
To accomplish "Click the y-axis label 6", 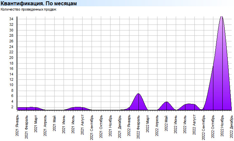I will pos(12,96).
